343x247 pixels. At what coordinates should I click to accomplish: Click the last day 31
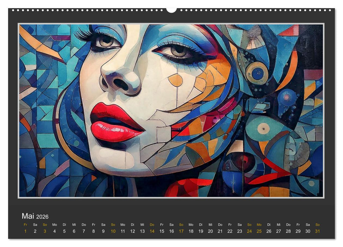(318, 231)
